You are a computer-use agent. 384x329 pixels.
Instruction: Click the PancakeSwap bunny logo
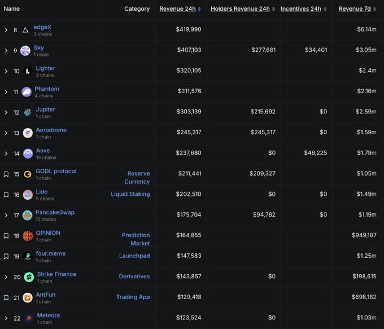pos(27,215)
